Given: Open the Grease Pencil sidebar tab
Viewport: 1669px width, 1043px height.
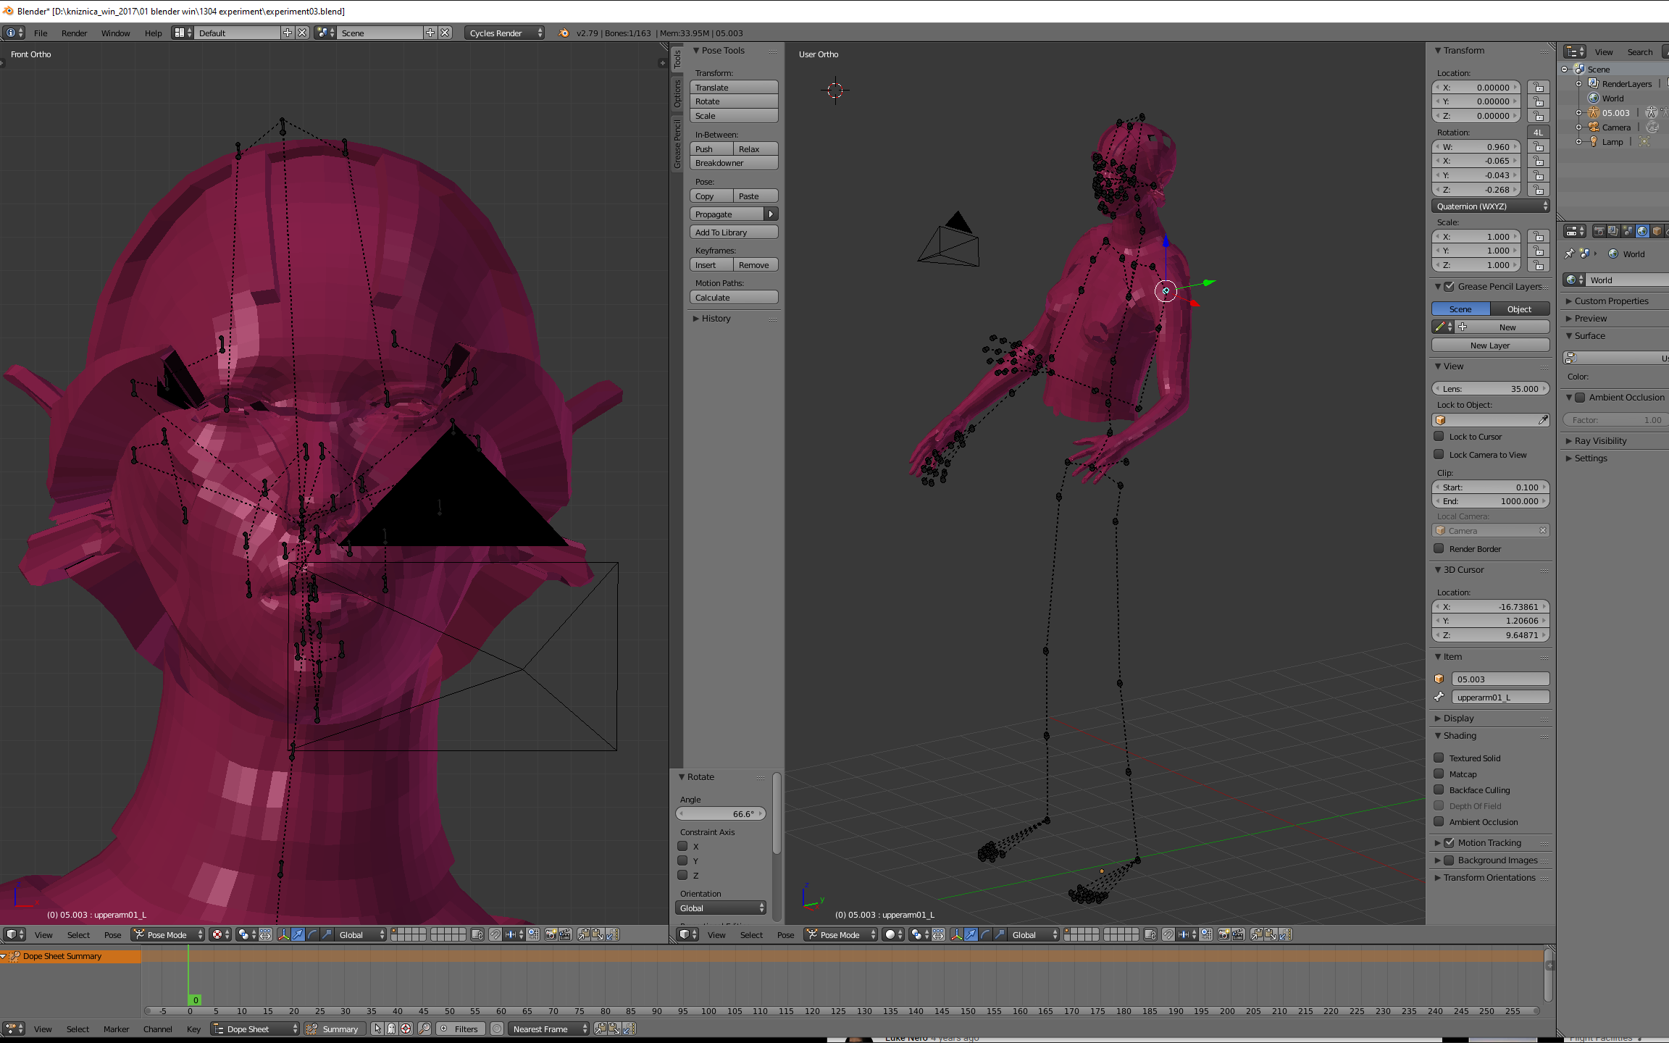Looking at the screenshot, I should [677, 144].
